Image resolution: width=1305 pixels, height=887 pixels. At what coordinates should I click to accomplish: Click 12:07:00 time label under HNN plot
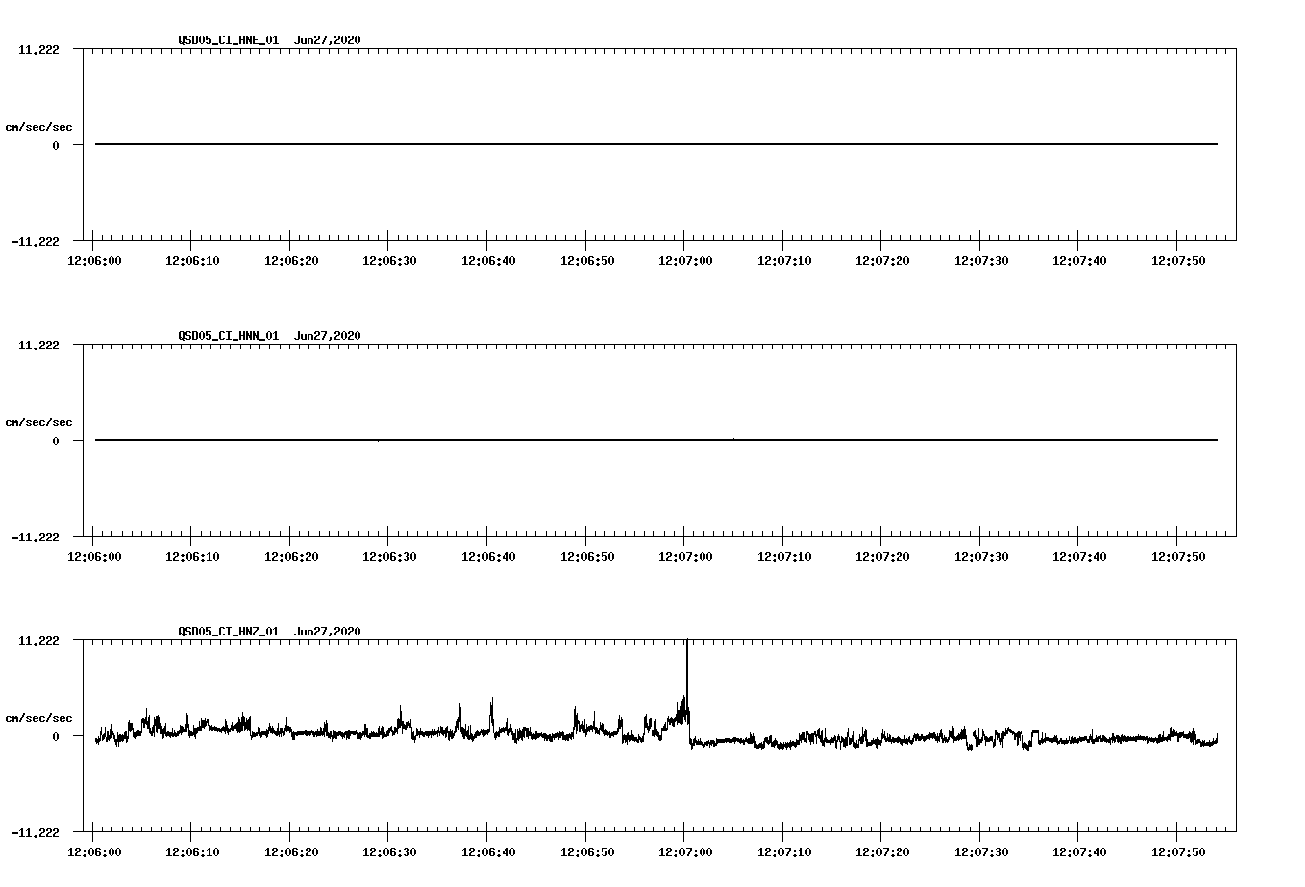tap(684, 557)
